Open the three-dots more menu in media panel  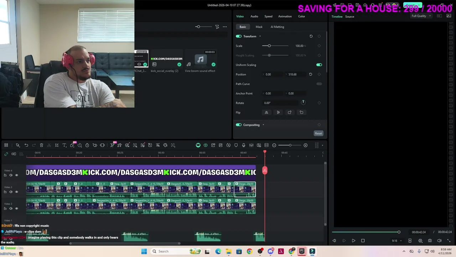[225, 27]
